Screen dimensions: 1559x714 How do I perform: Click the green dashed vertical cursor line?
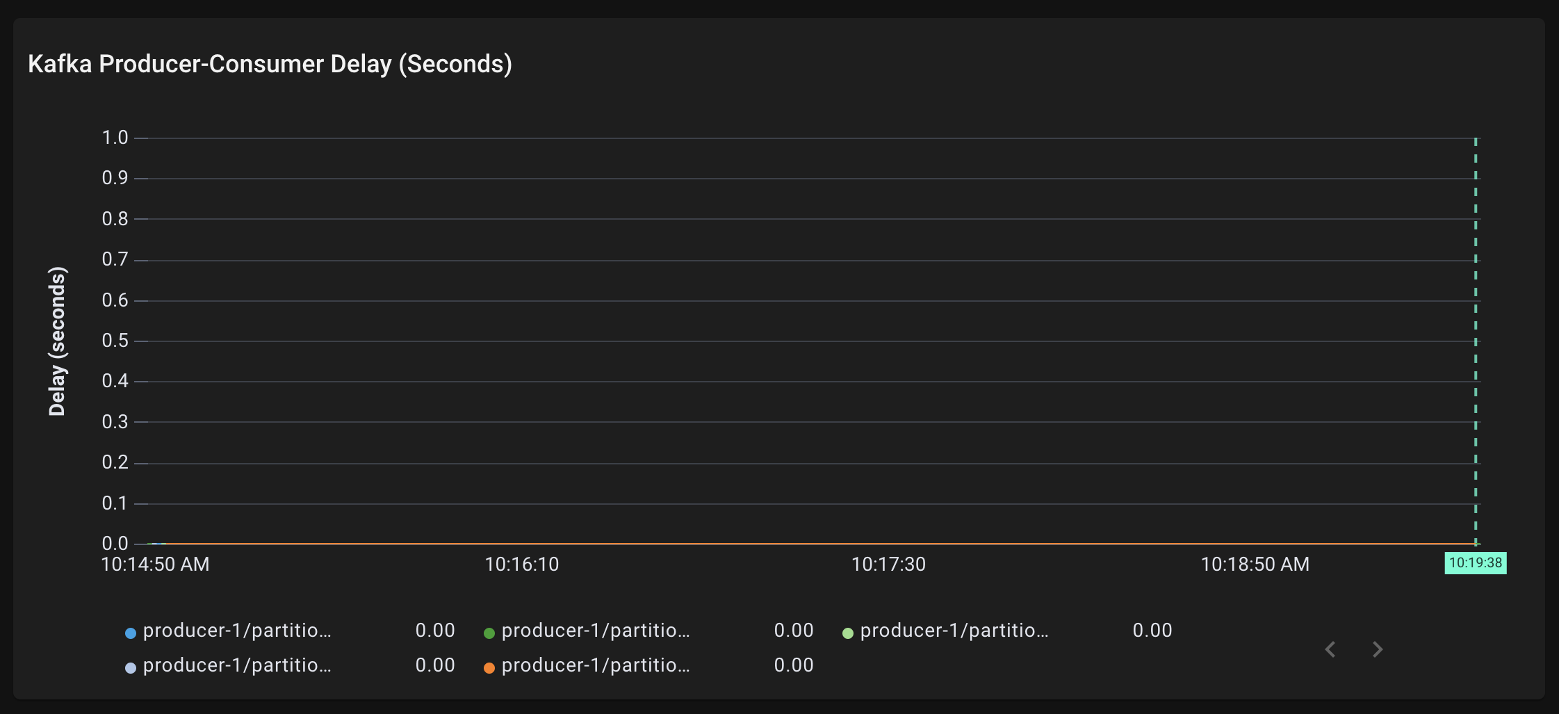1476,341
